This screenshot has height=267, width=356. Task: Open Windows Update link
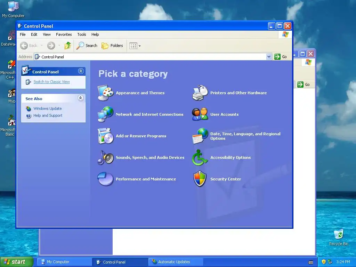click(47, 108)
